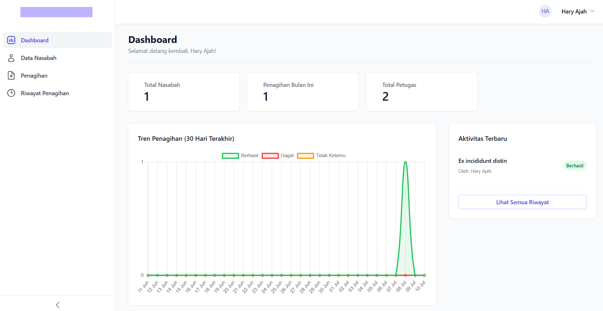Open Riwayat Penagihan from the sidebar

point(45,93)
